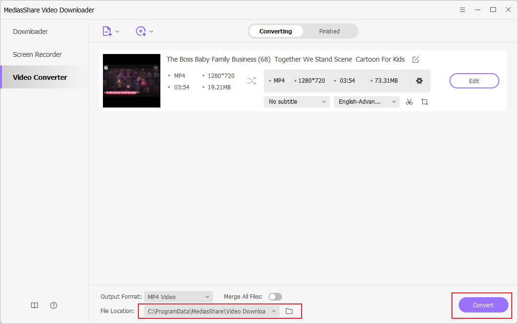Click the Edit button

[x=474, y=81]
